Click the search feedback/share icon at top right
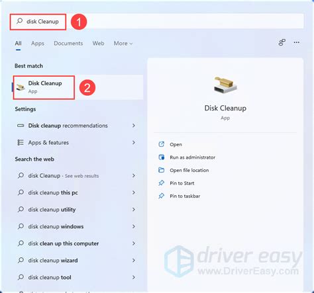 282,42
